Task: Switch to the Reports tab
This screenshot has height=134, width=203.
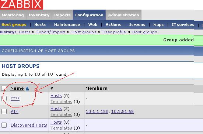Action: 62,15
